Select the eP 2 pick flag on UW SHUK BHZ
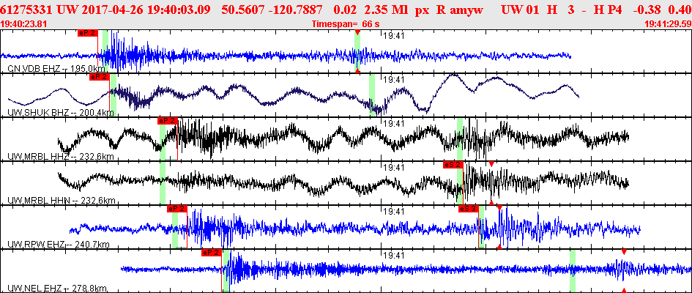This screenshot has height=293, width=692. 100,77
